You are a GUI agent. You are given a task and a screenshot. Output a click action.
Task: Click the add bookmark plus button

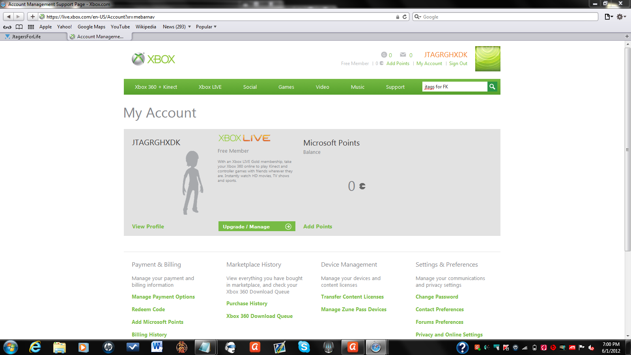33,17
